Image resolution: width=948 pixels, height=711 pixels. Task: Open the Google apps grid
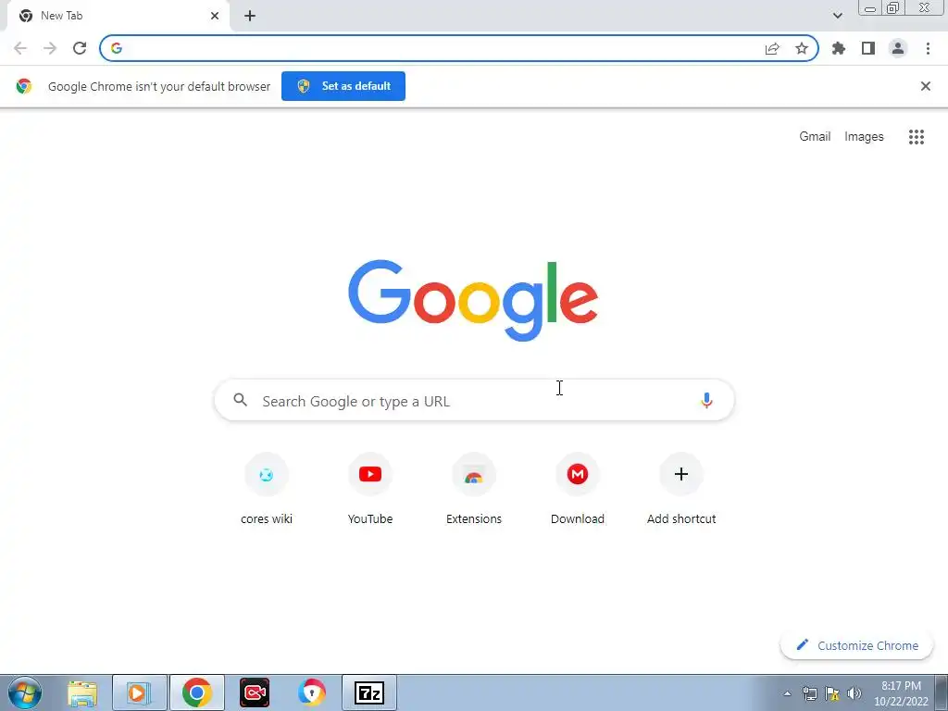click(917, 137)
